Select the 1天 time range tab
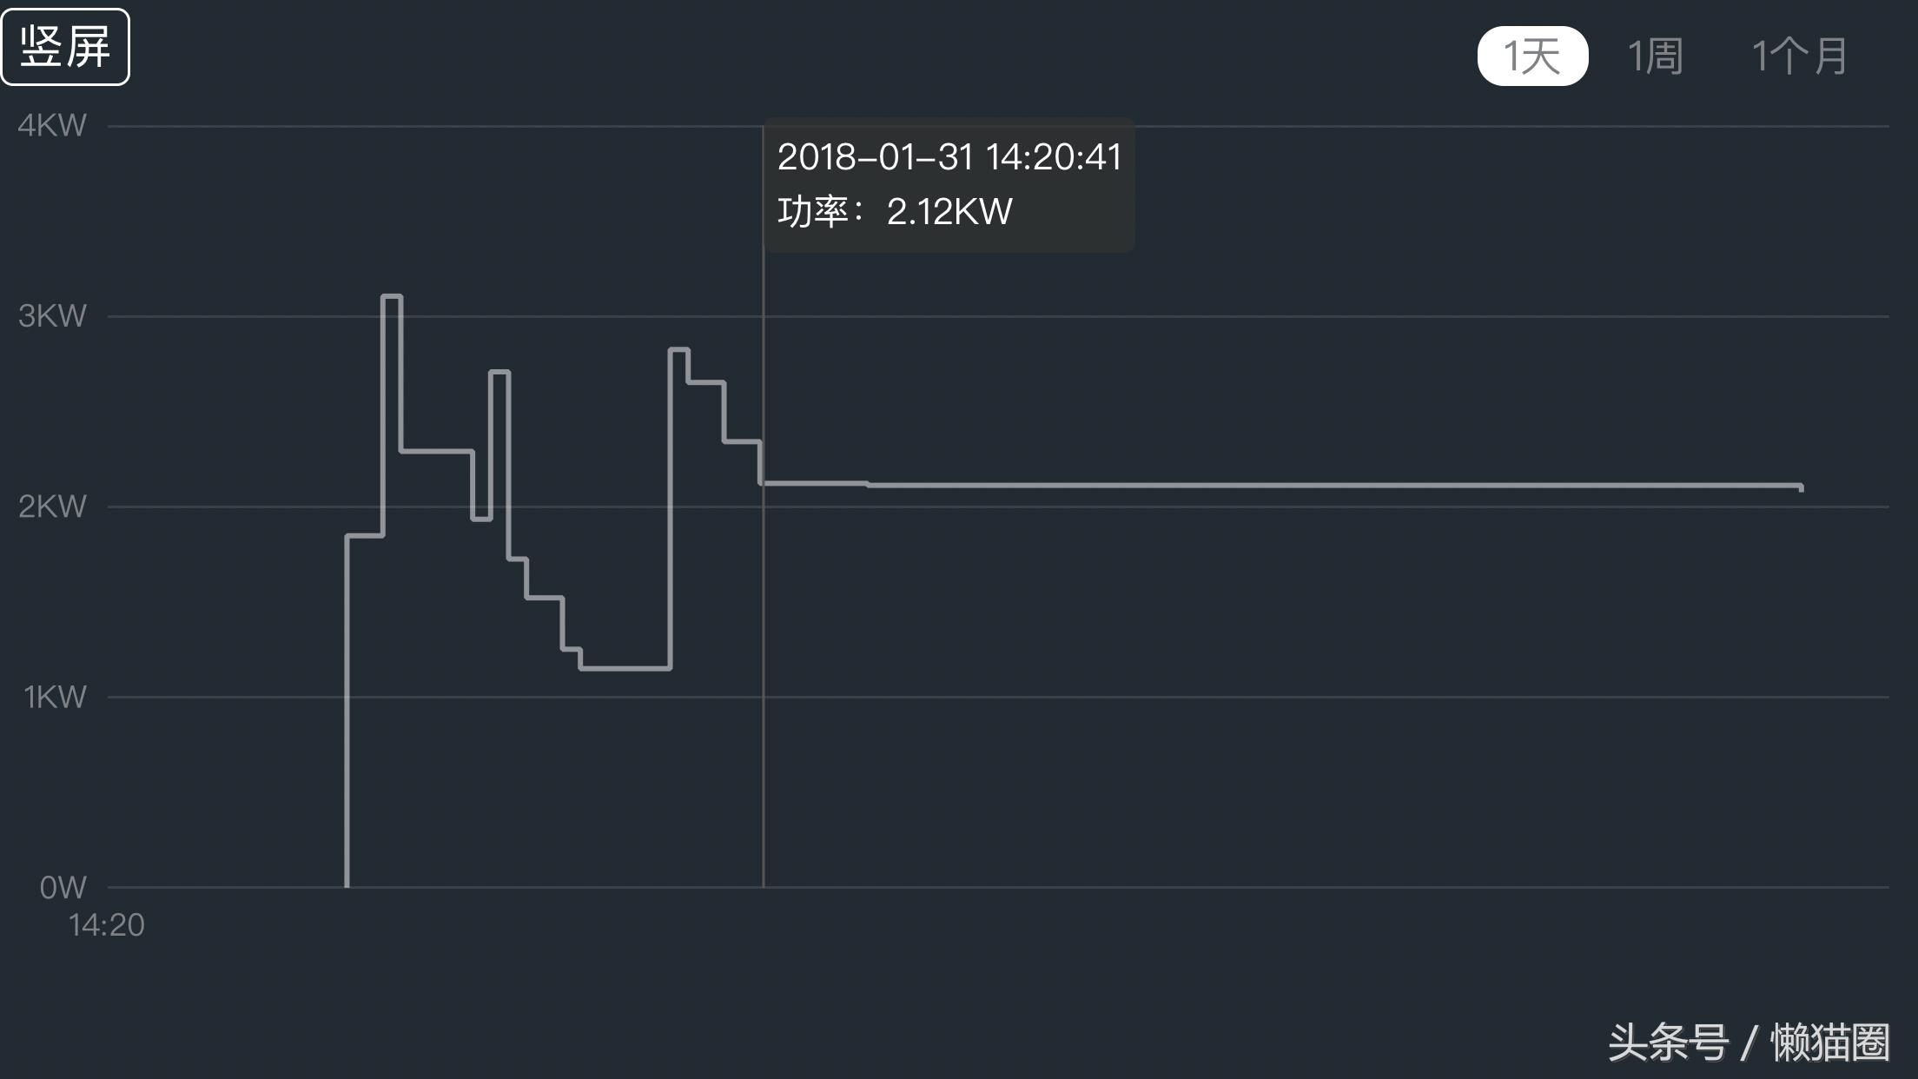Screen dimensions: 1918x1079 point(1531,56)
